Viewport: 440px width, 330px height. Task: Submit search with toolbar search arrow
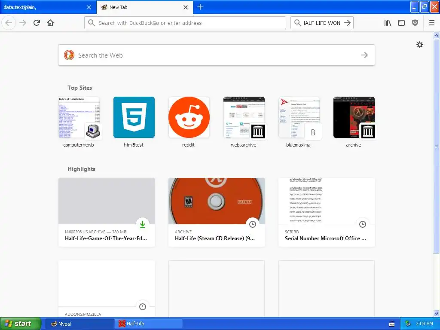point(347,23)
